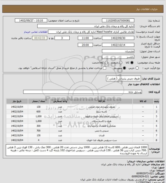This screenshot has height=183, width=166.
Task: Select item ظروف نگهداری مواد غذایی
Action: [102, 107]
